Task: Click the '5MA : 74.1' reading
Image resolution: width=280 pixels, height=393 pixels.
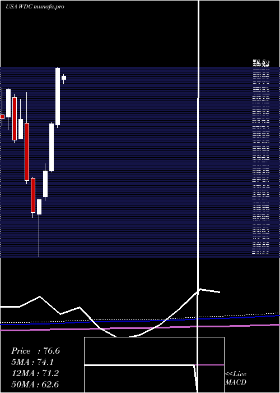Action: pyautogui.click(x=33, y=362)
